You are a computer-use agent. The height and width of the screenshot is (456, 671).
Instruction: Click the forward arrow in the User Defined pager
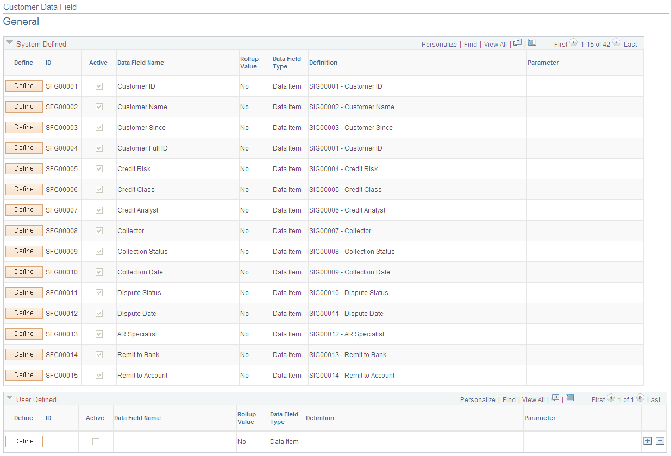(x=639, y=397)
